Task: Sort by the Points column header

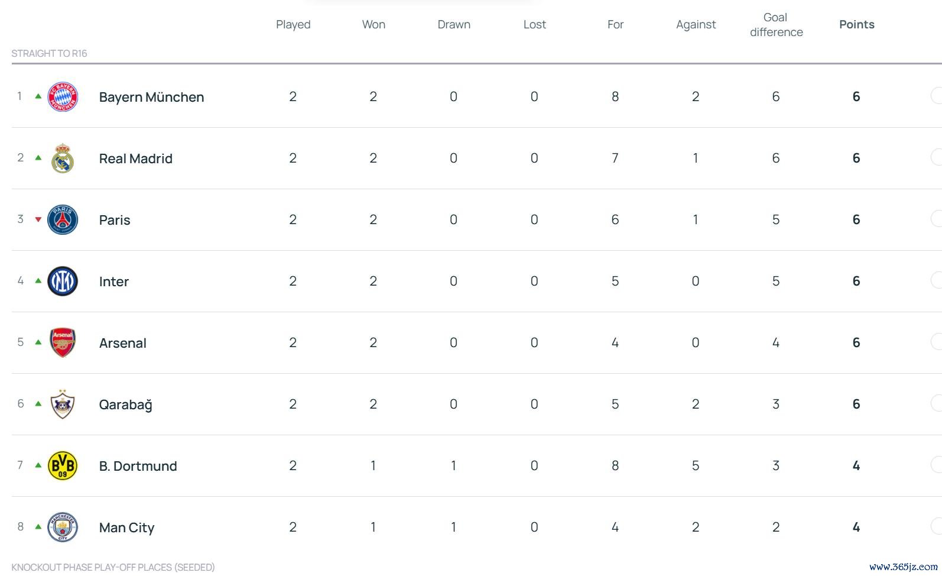Action: 856,24
